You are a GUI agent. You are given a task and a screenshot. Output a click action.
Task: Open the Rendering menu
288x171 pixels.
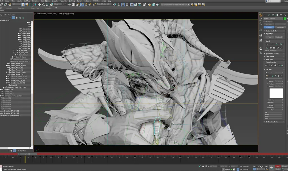click(55, 1)
